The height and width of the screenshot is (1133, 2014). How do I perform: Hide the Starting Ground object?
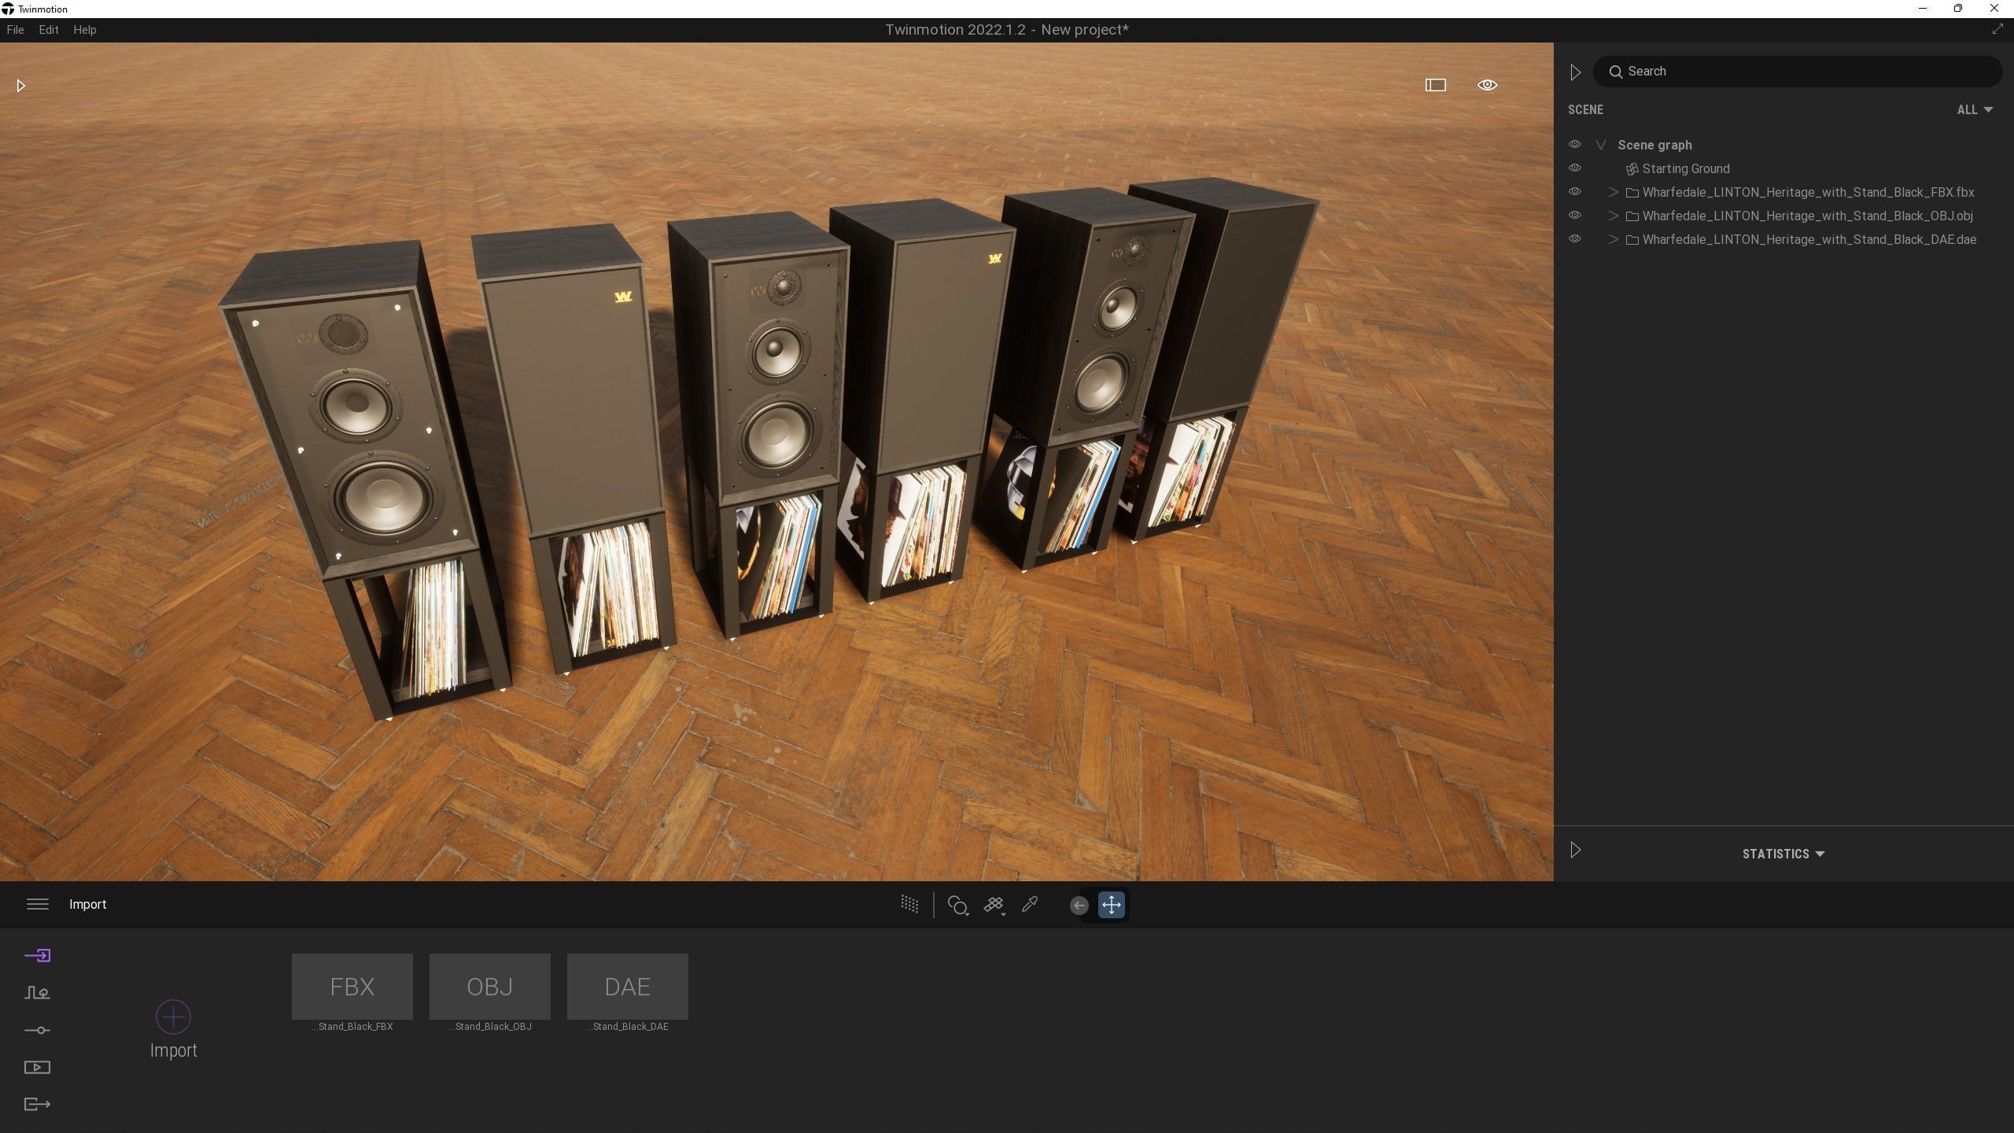click(x=1574, y=168)
